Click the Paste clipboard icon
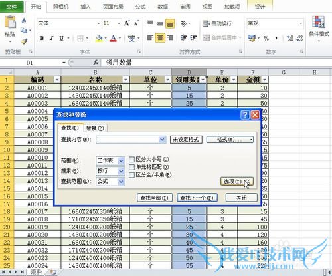 coord(10,22)
